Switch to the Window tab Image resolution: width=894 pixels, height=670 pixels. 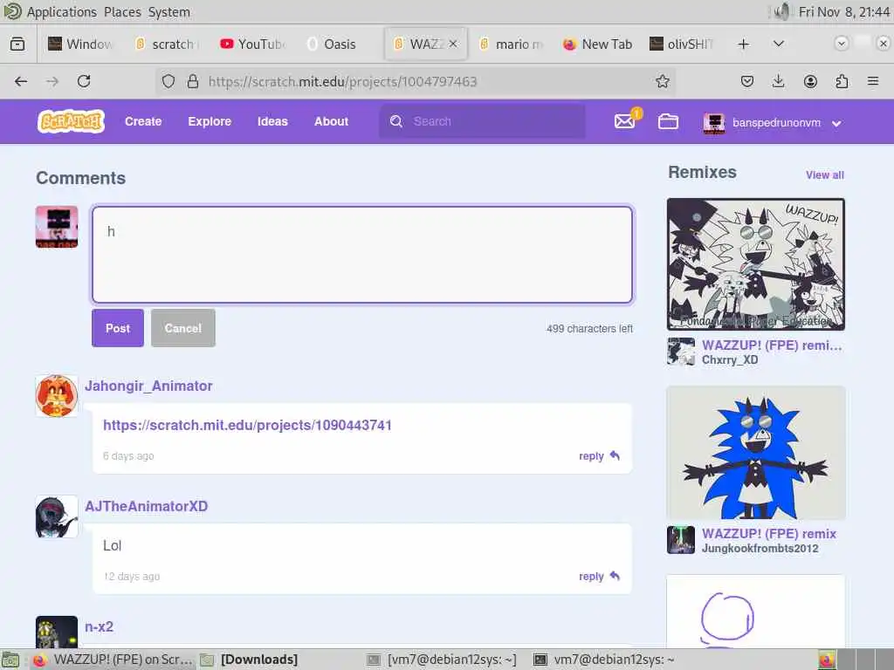(x=79, y=44)
